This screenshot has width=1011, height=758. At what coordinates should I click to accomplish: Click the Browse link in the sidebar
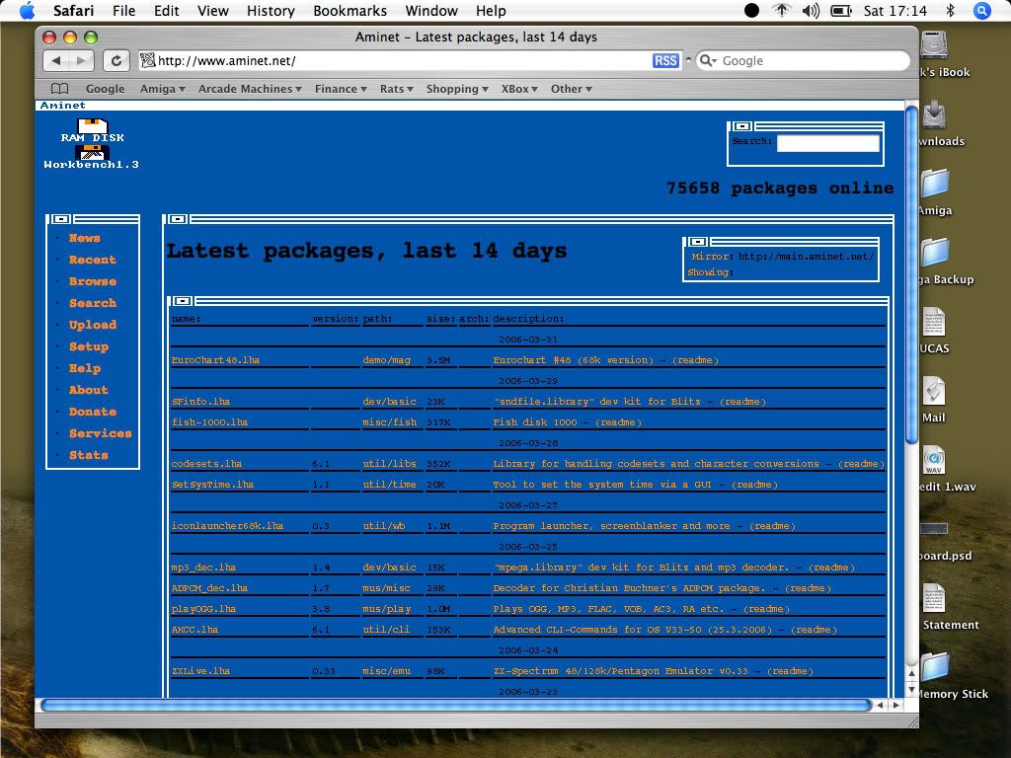[x=92, y=281]
